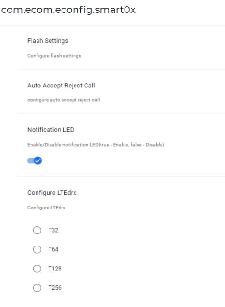Click the com.ecom.econfig.smart0x package title
The image size is (225, 307).
click(68, 10)
